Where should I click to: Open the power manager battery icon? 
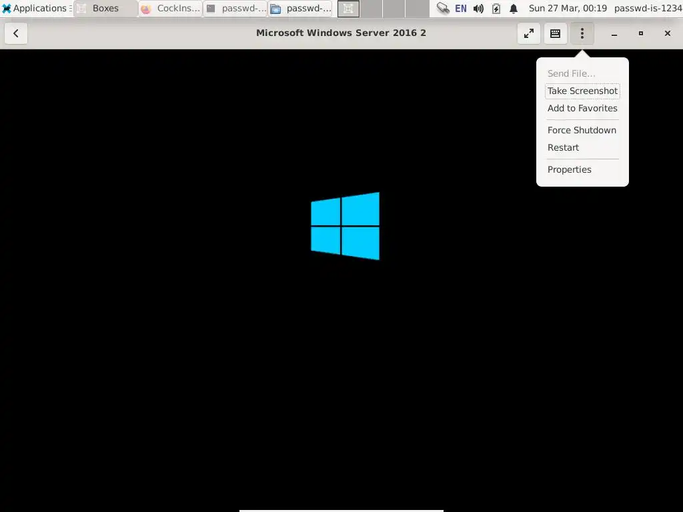coord(496,8)
